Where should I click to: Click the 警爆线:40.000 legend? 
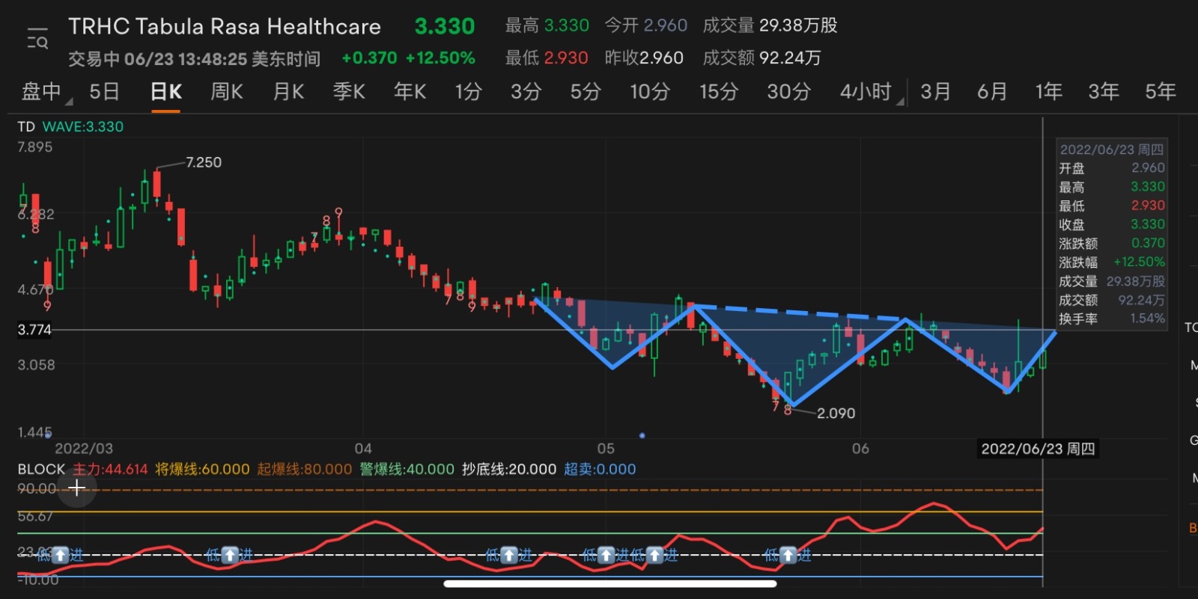pos(407,469)
